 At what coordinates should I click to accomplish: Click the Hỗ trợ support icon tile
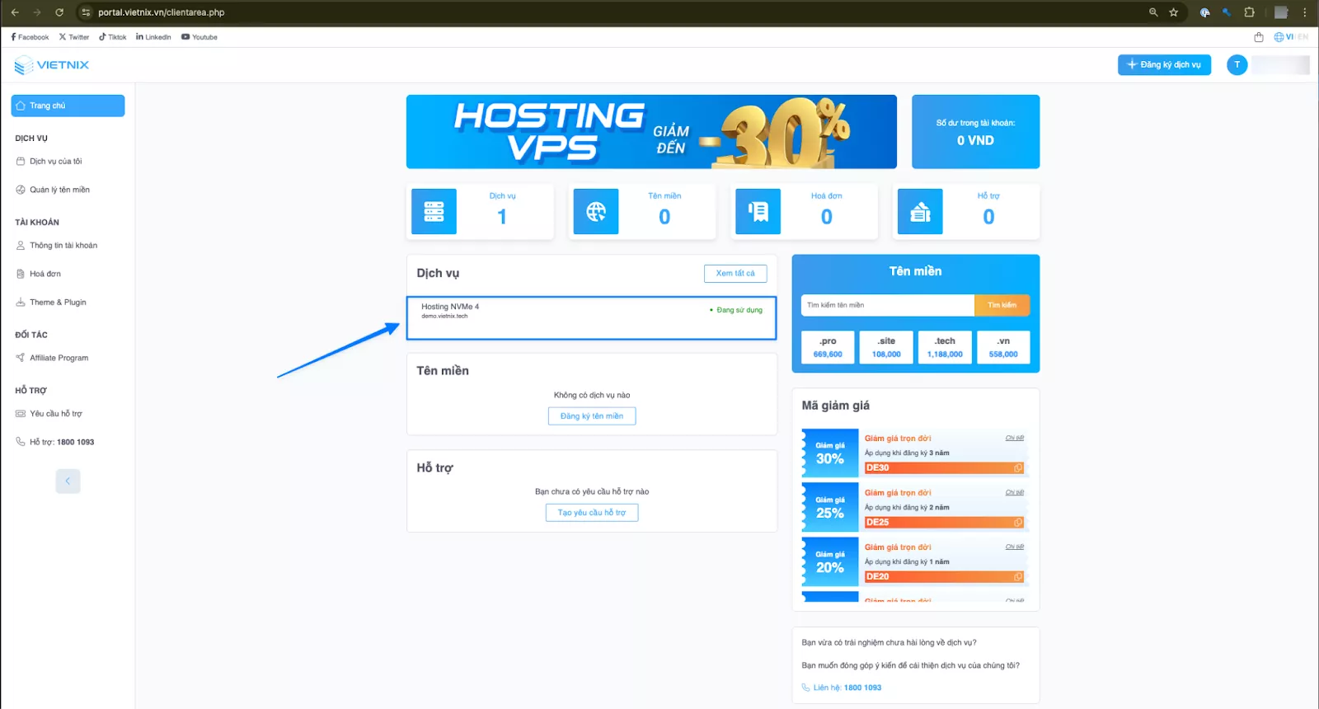click(920, 212)
